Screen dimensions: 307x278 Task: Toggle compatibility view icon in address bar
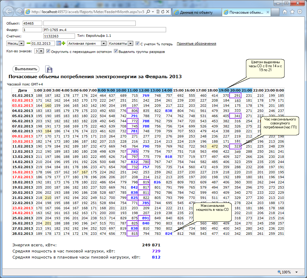click(x=158, y=12)
